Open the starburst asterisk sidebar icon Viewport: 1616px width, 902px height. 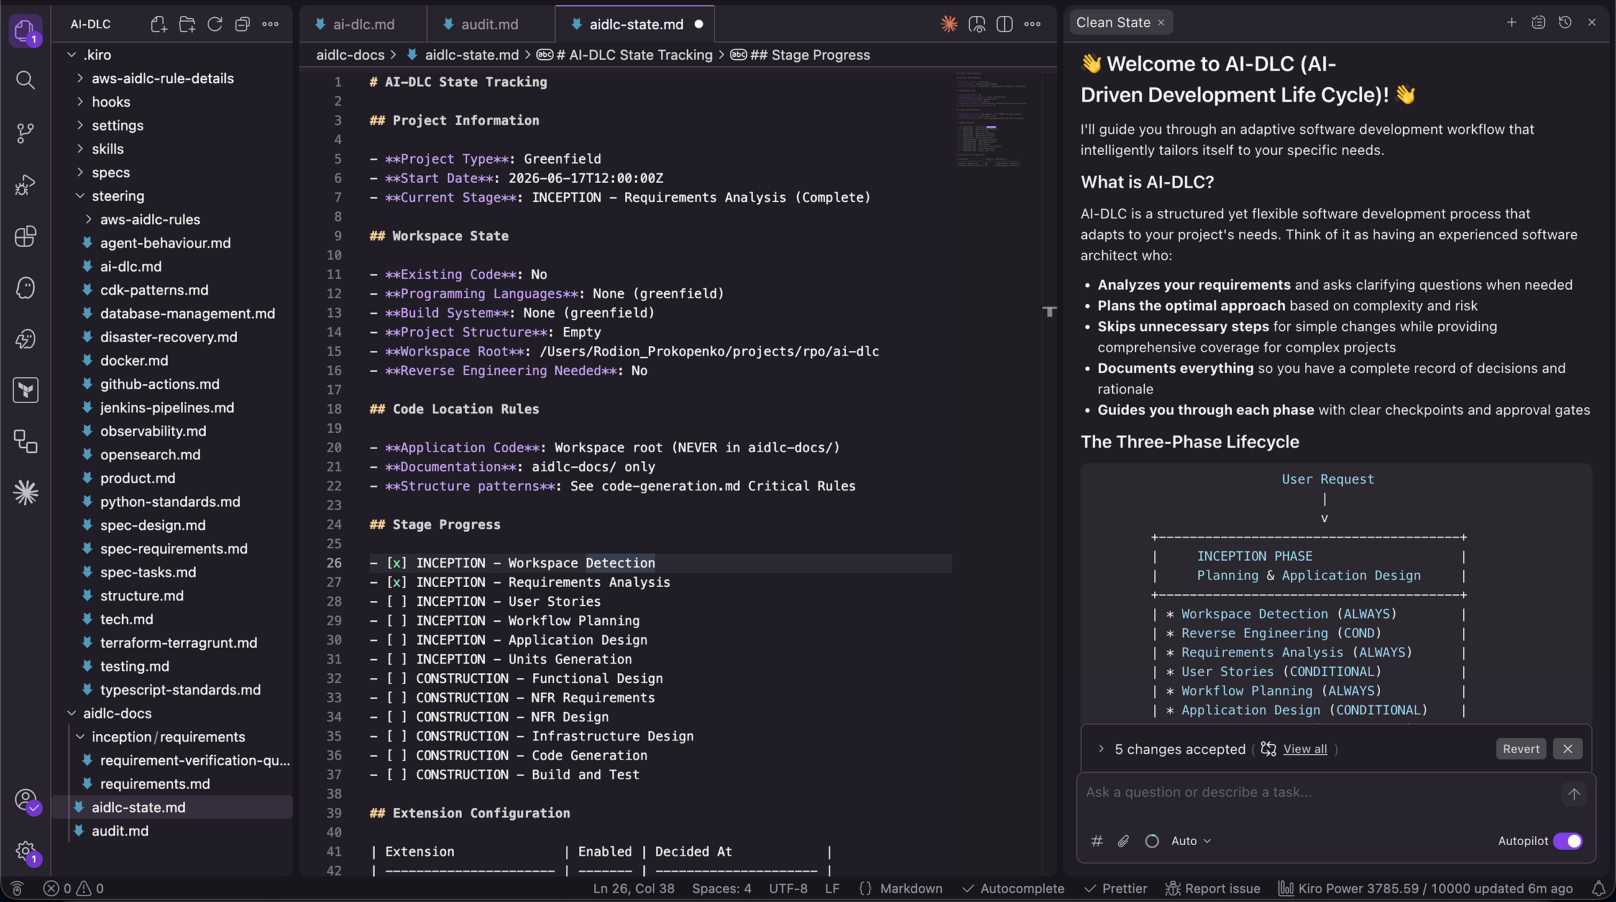[25, 492]
